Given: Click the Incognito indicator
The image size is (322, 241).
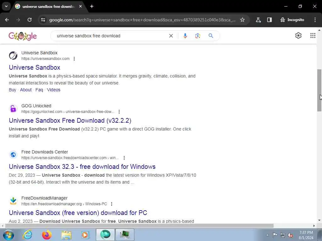Looking at the screenshot, I should point(292,20).
